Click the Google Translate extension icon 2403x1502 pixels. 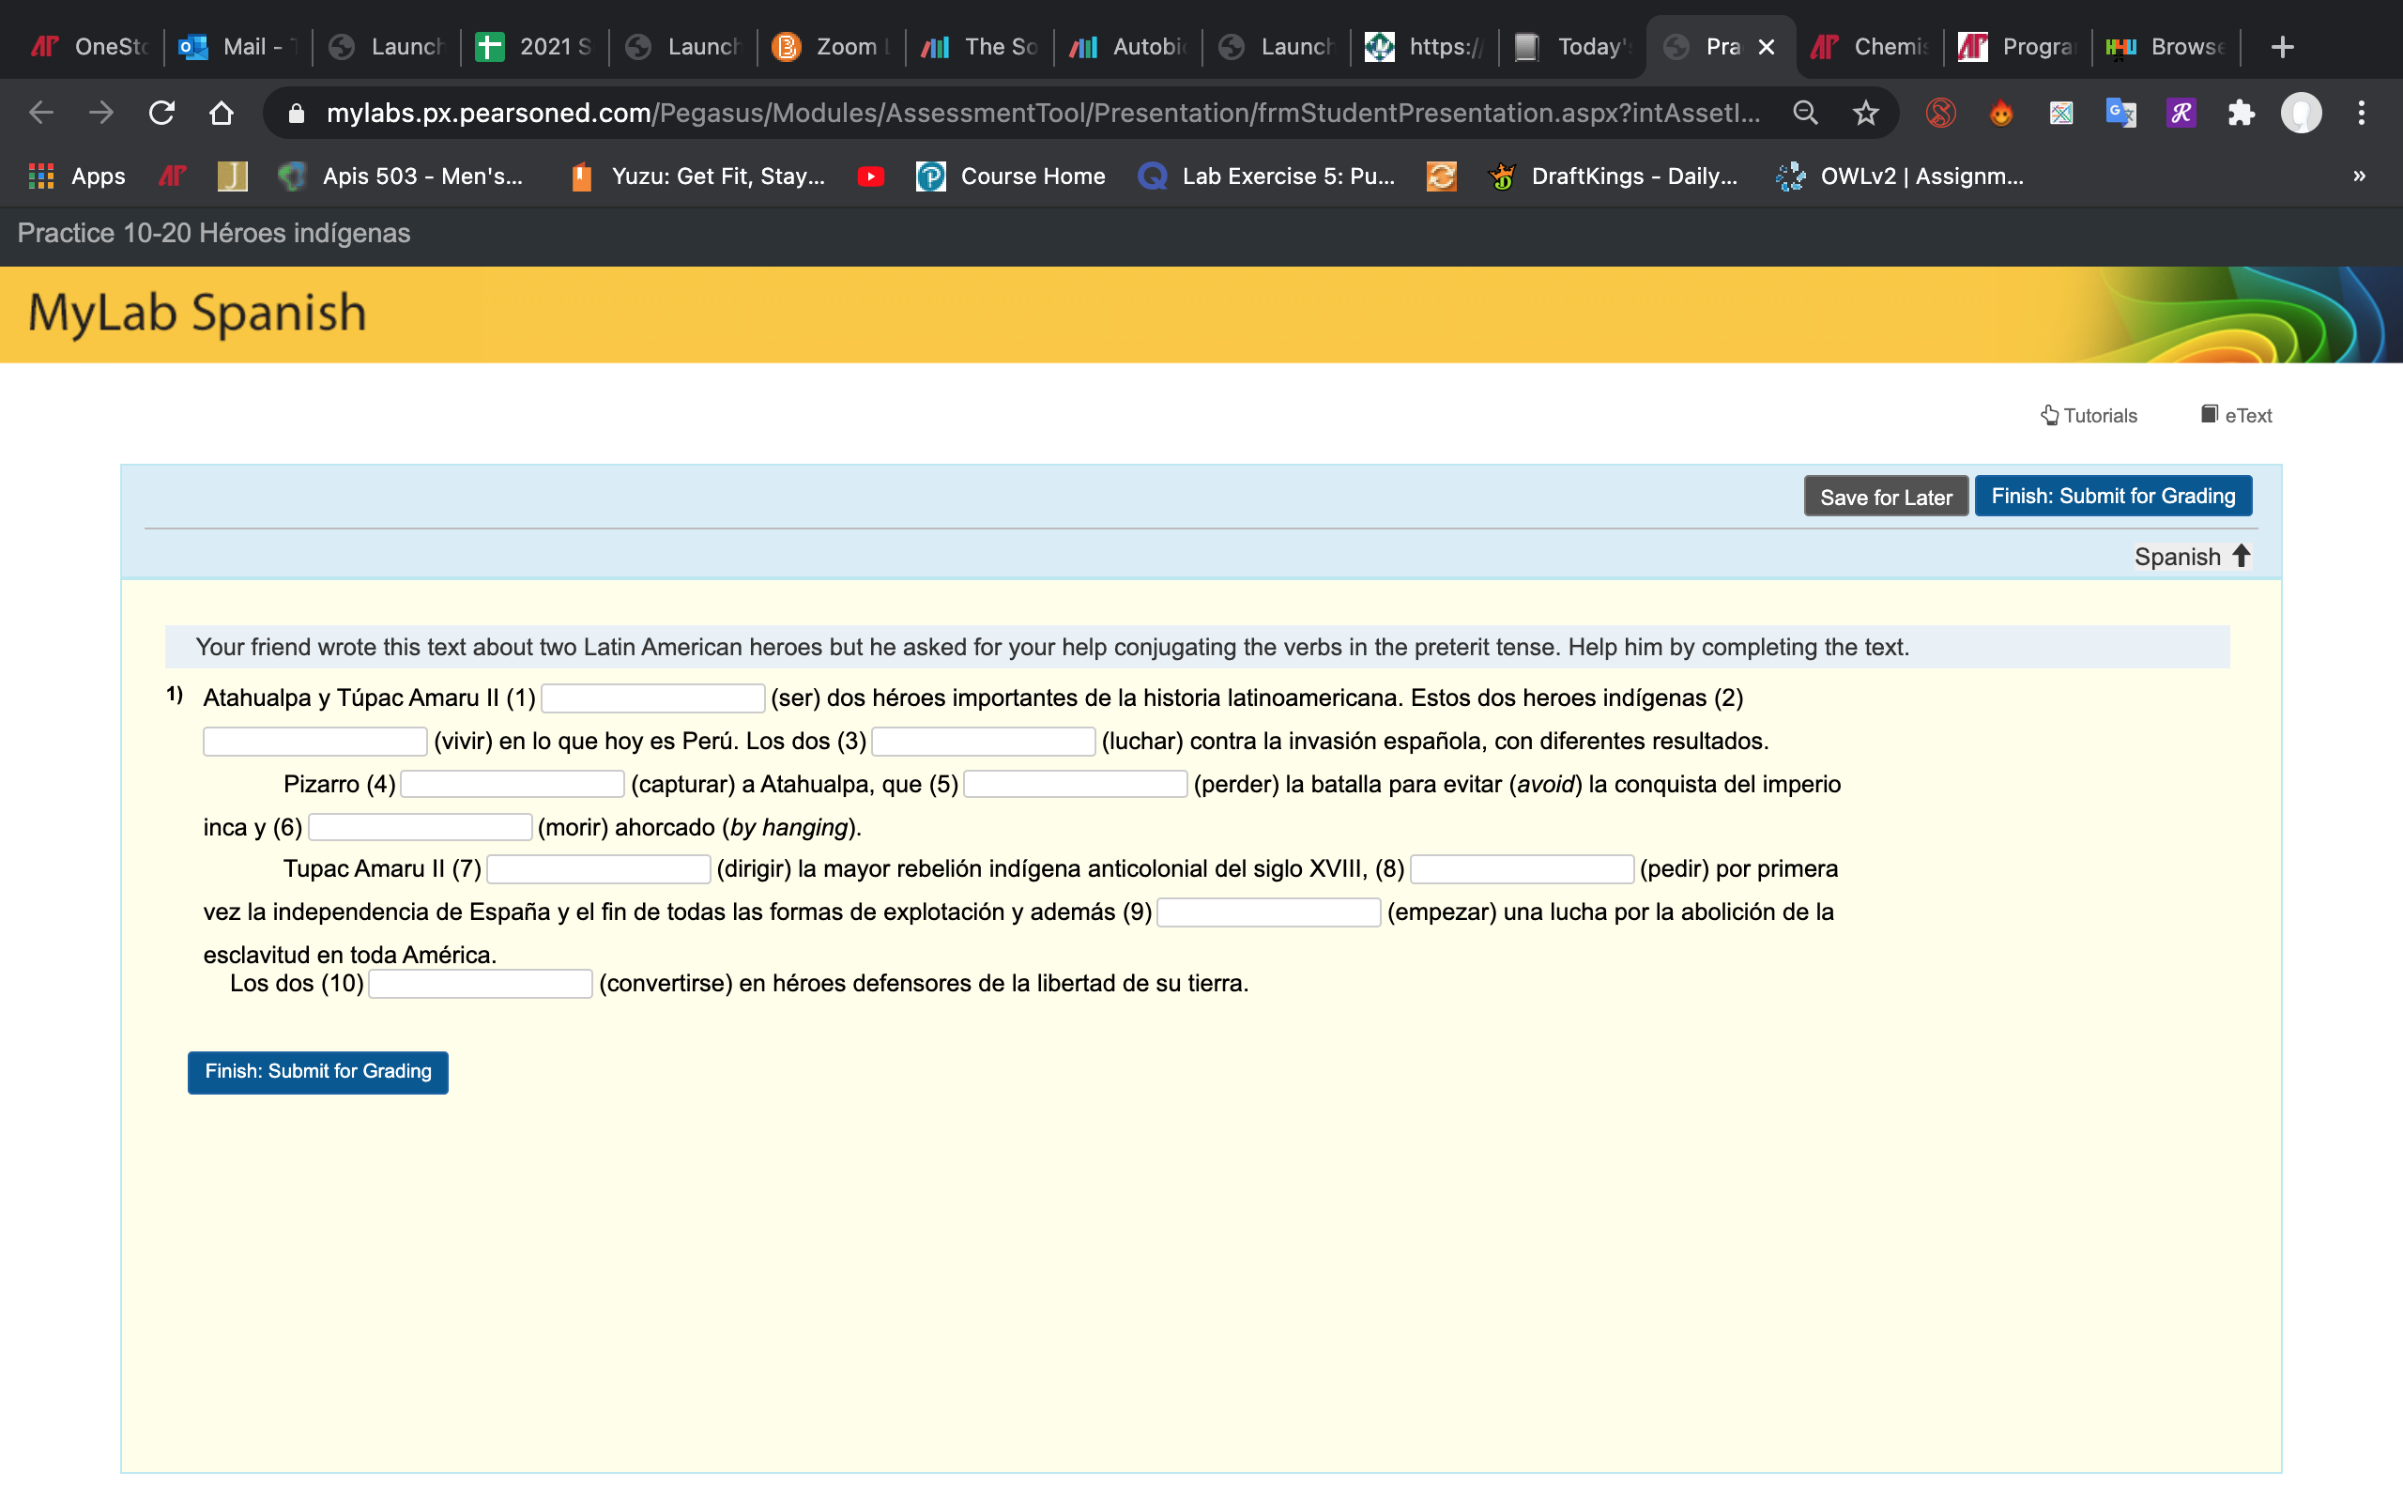point(2120,114)
